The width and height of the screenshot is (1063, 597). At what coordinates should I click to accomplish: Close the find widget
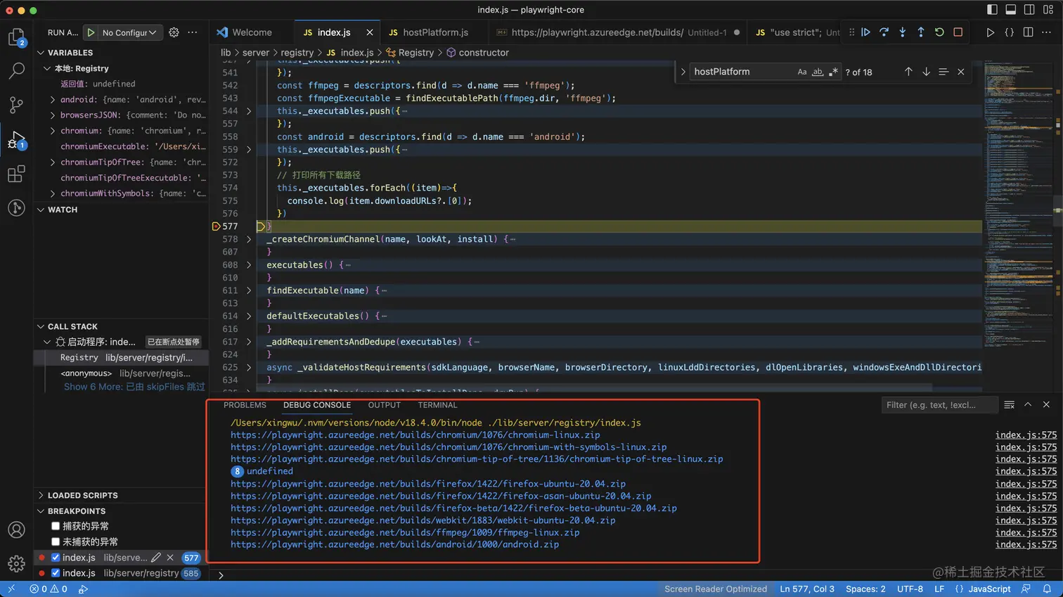(x=961, y=72)
